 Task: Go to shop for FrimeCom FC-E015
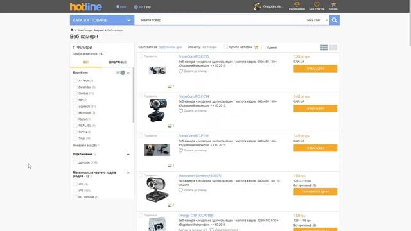(315, 69)
